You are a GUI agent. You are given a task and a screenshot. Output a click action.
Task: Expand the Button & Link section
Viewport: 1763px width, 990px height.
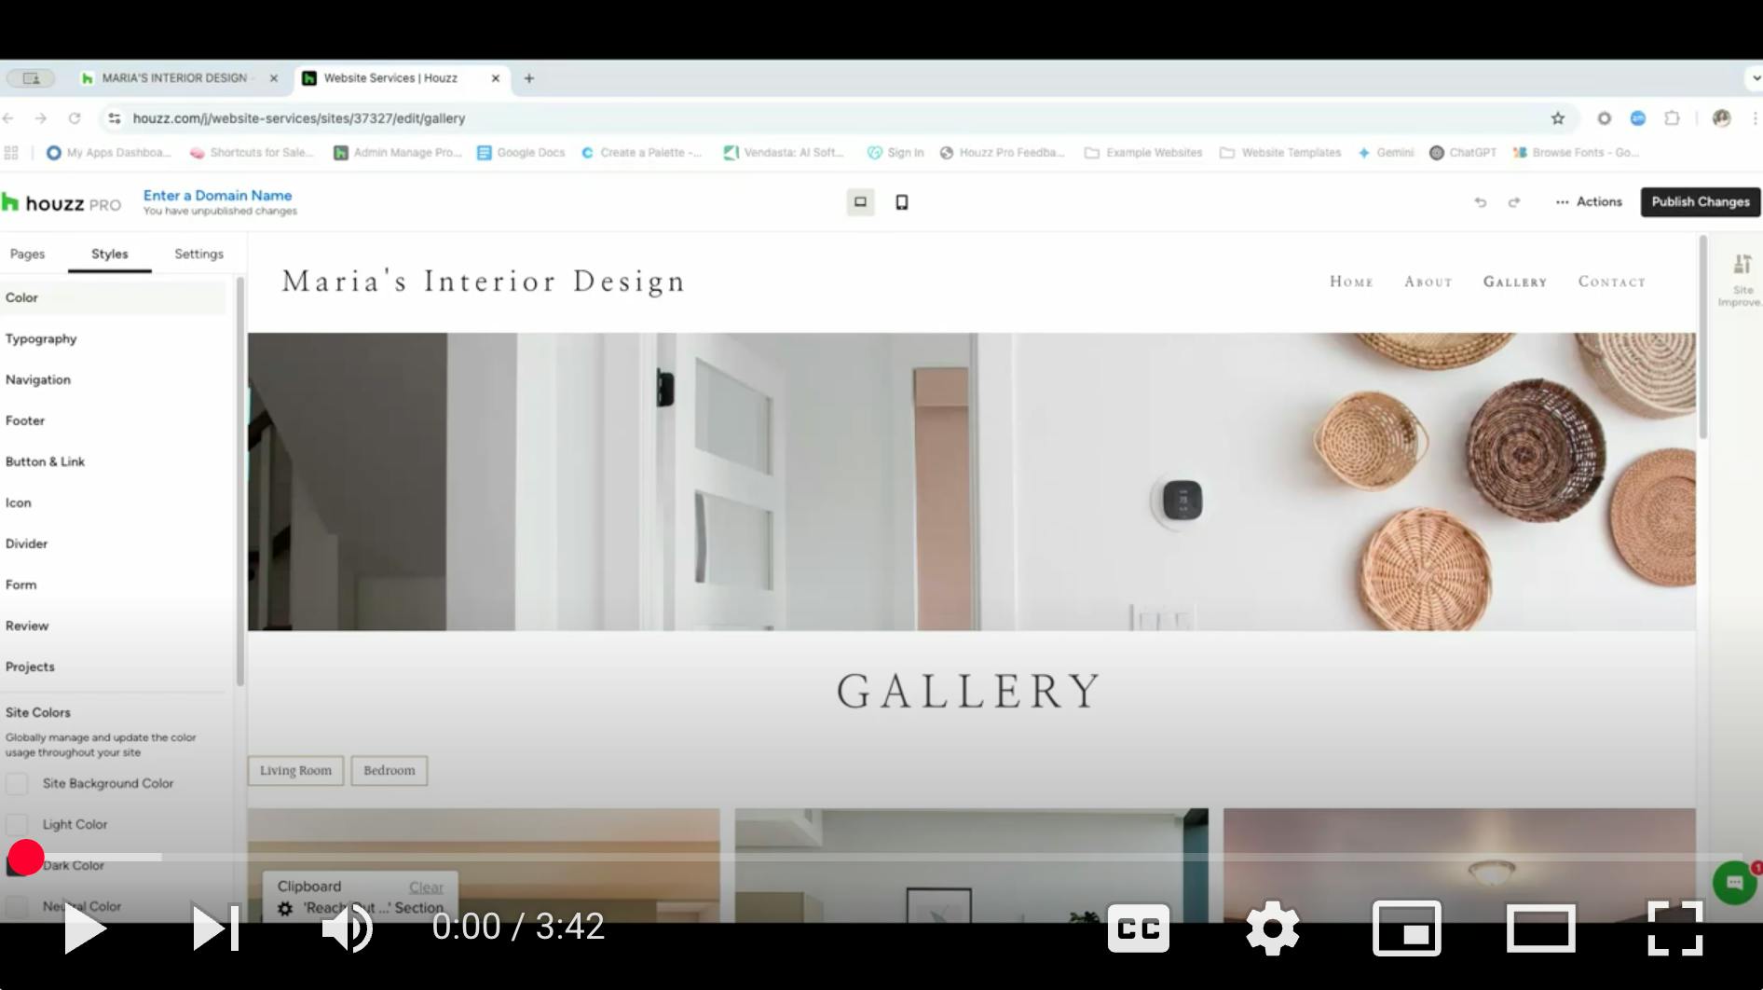(45, 462)
